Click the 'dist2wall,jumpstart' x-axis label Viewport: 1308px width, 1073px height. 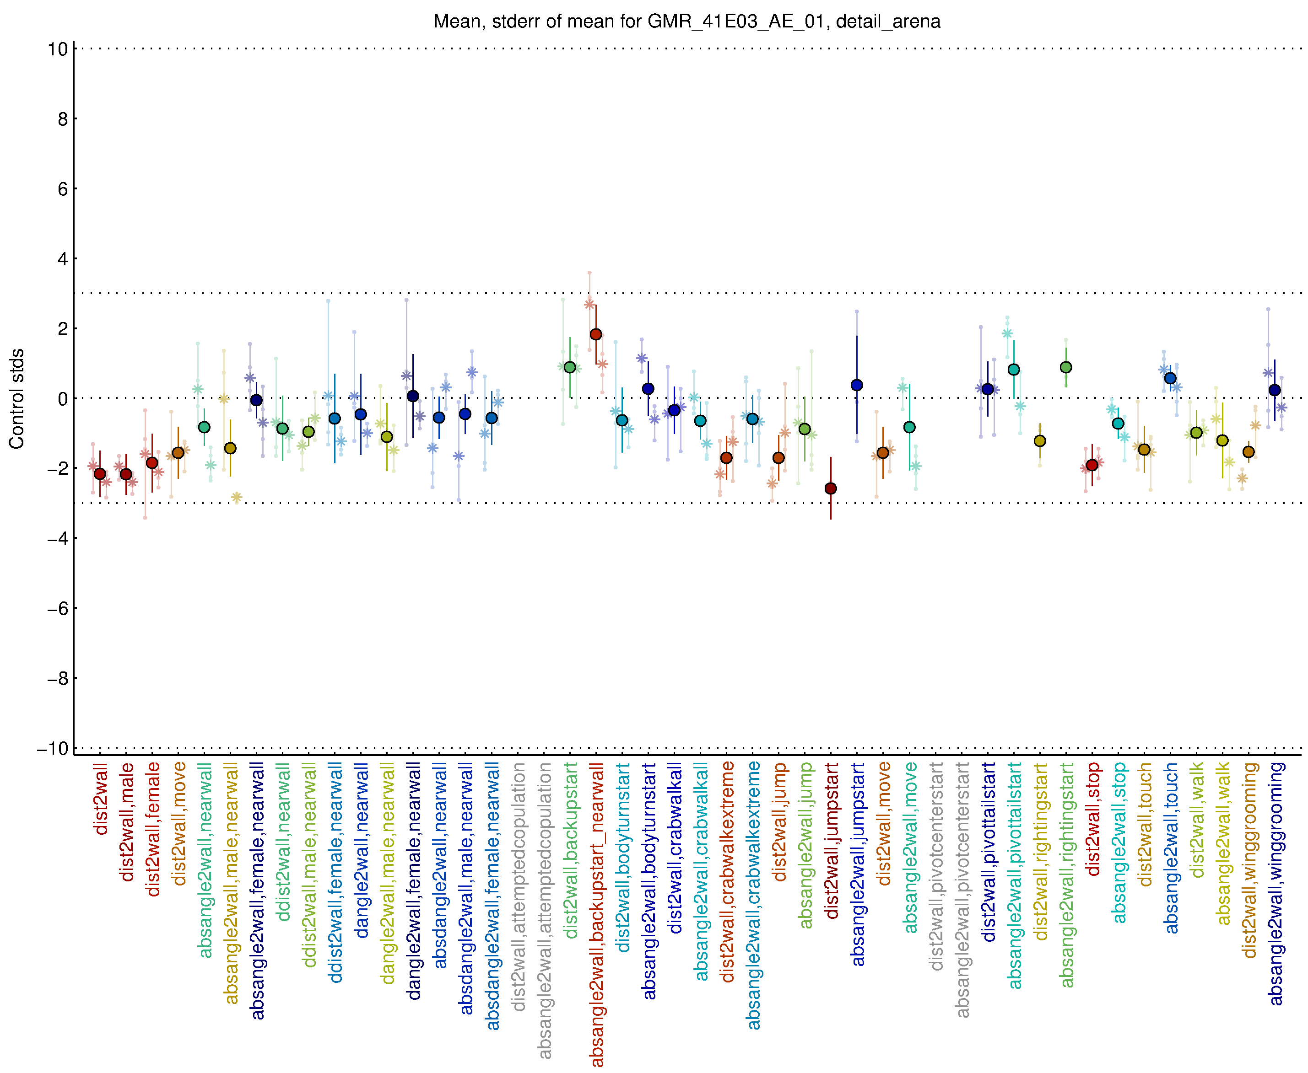point(832,841)
